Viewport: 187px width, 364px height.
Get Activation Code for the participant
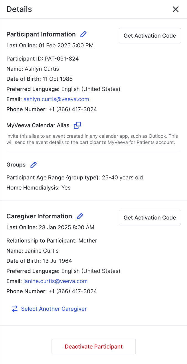click(150, 36)
